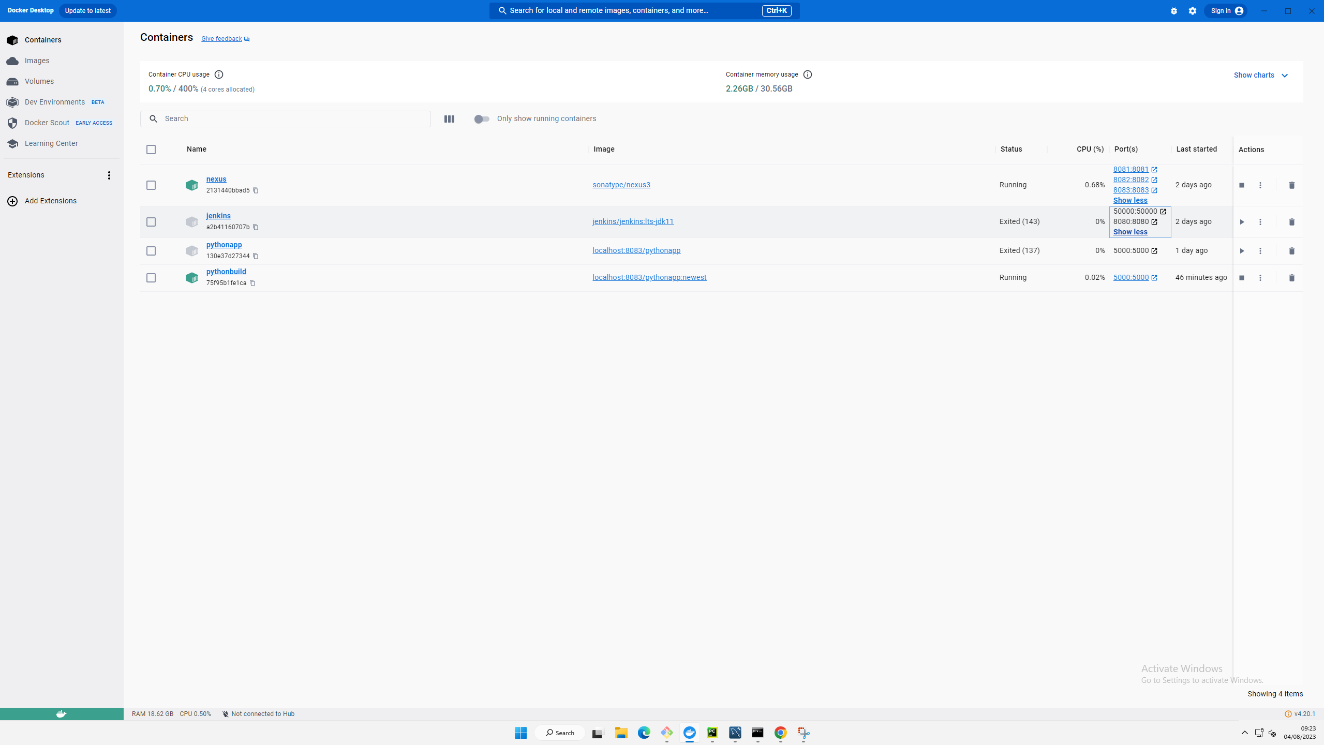Open the Volumes section
This screenshot has width=1324, height=745.
39,81
